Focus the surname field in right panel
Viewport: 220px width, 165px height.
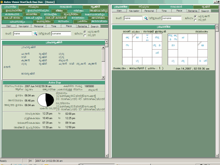click(x=172, y=18)
